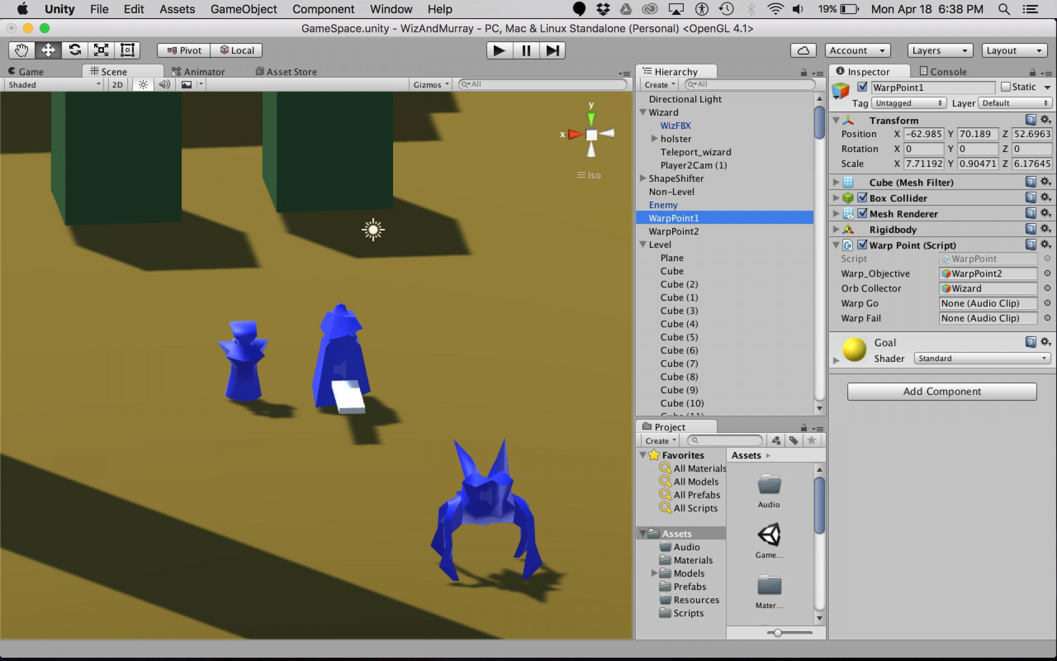
Task: Toggle scene lighting sun icon
Action: click(143, 84)
